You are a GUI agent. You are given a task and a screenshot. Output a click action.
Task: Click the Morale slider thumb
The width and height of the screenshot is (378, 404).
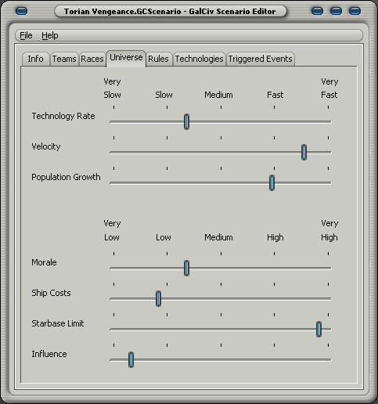coord(186,268)
